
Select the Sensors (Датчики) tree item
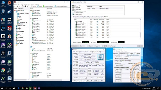coord(21,24)
